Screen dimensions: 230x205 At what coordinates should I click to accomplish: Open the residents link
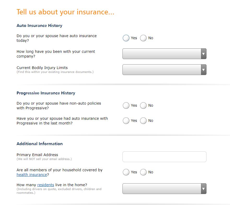coord(46,185)
